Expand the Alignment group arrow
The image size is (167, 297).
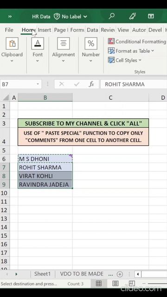coord(63,61)
